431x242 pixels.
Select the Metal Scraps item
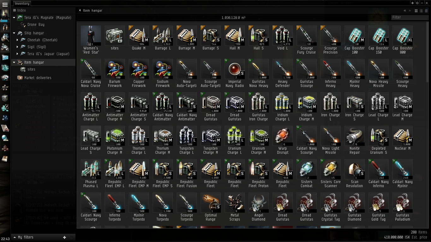pyautogui.click(x=235, y=207)
